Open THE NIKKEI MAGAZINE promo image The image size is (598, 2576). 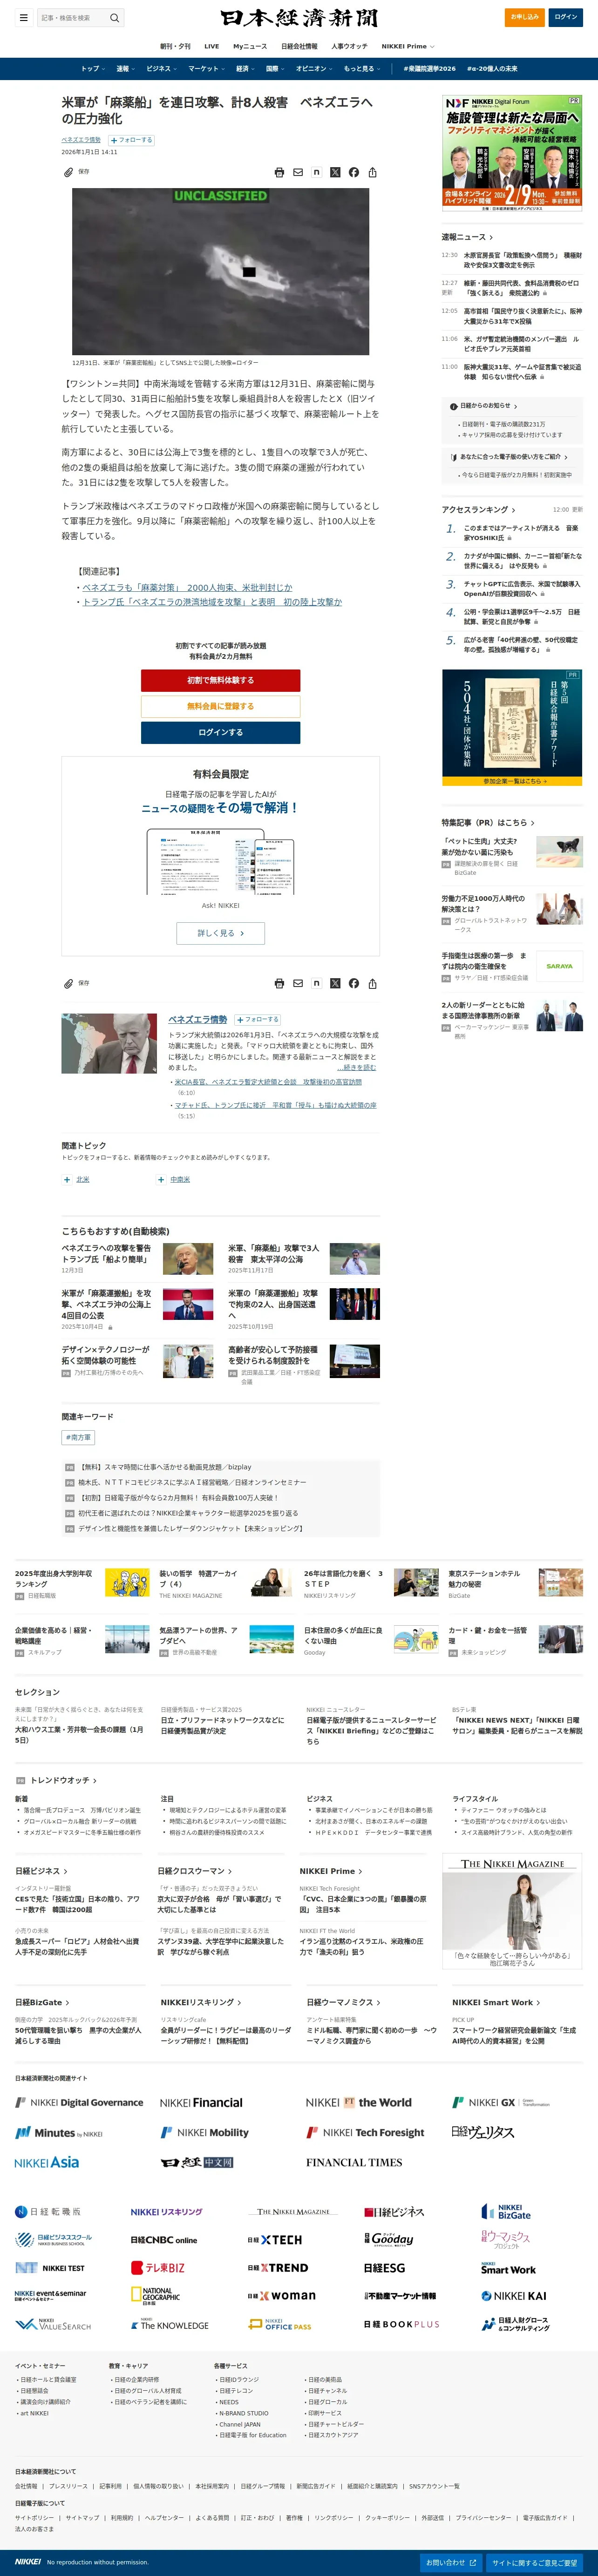512,1911
